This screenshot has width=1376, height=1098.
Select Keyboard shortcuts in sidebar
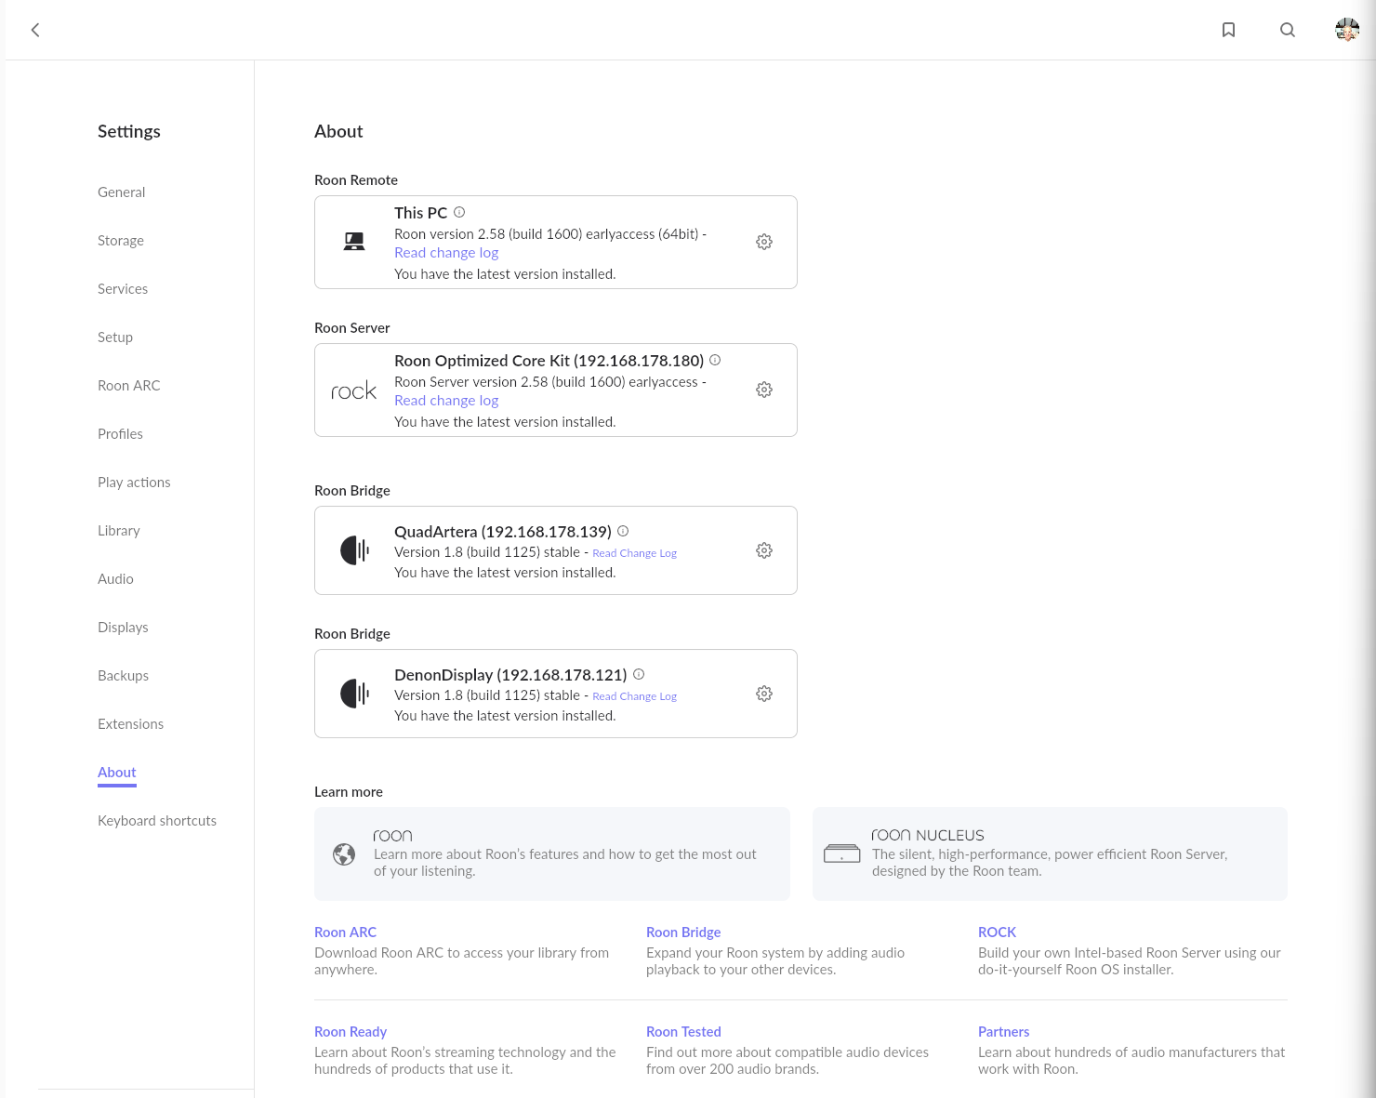[x=157, y=821]
